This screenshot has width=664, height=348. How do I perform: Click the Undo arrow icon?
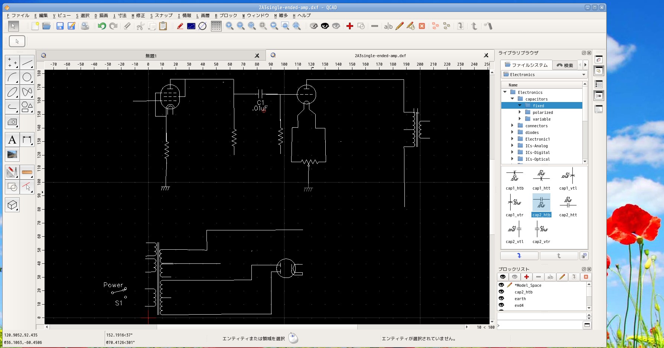102,26
